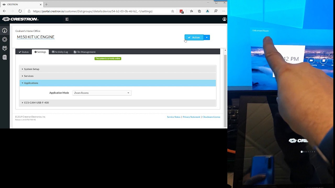Screen dimensions: 335x188
Task: Click the M150 KIT UC ENGINE device name
Action: click(36, 37)
